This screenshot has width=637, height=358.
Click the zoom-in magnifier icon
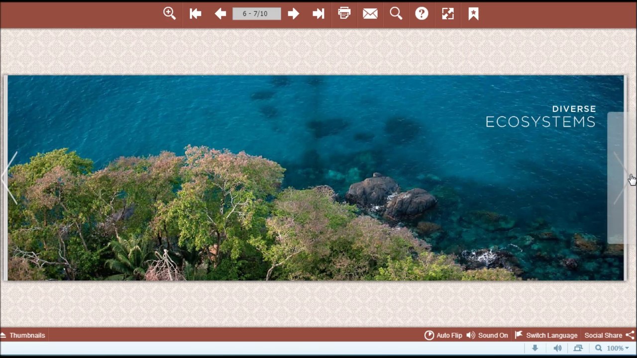170,13
